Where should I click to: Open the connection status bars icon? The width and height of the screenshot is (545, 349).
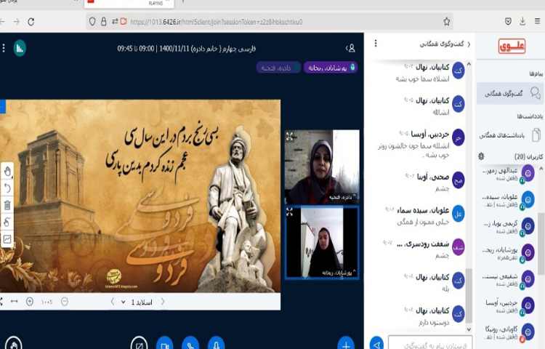coord(20,48)
